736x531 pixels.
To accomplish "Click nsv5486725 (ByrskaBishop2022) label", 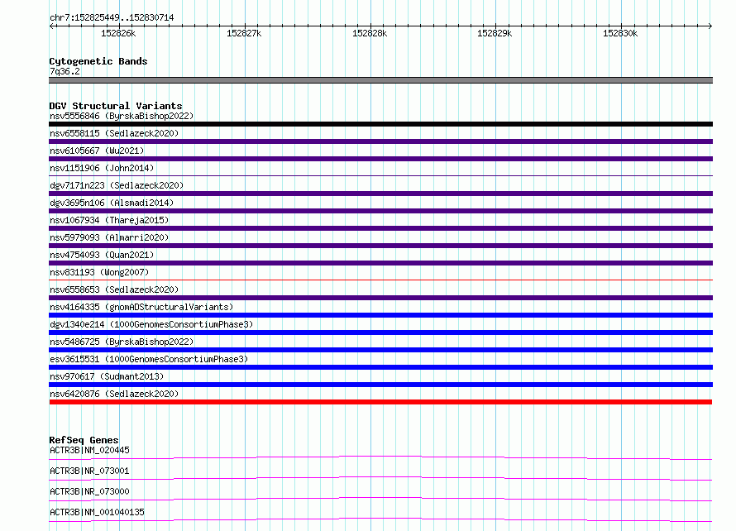I will [x=122, y=342].
